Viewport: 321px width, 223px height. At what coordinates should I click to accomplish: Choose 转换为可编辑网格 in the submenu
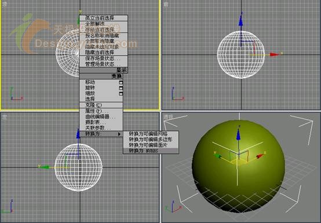tap(151, 134)
